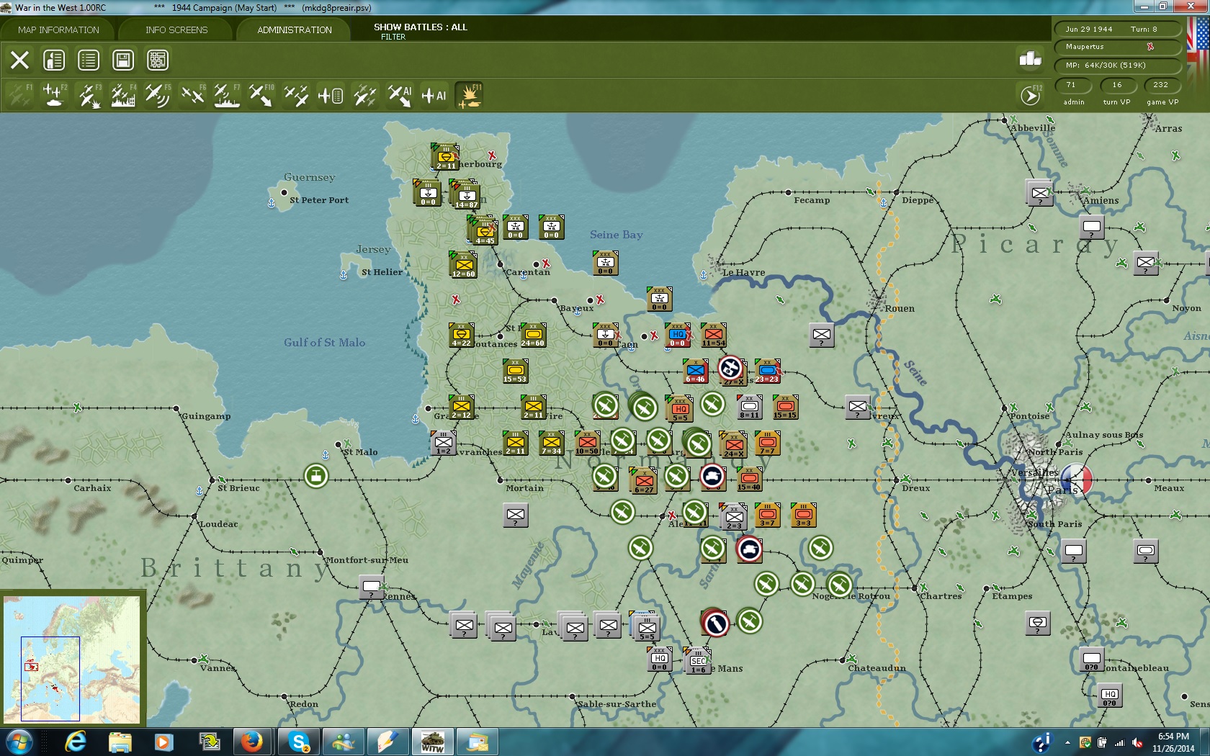Open the list document icon
Viewport: 1210px width, 756px height.
[x=89, y=60]
